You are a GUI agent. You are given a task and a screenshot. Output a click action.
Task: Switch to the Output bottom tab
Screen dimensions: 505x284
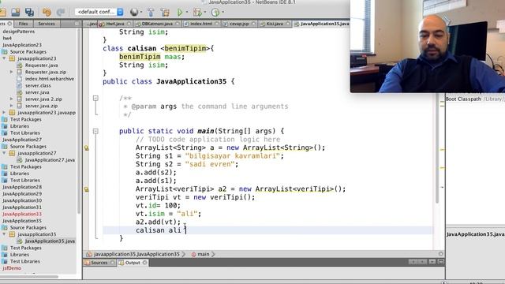point(133,263)
